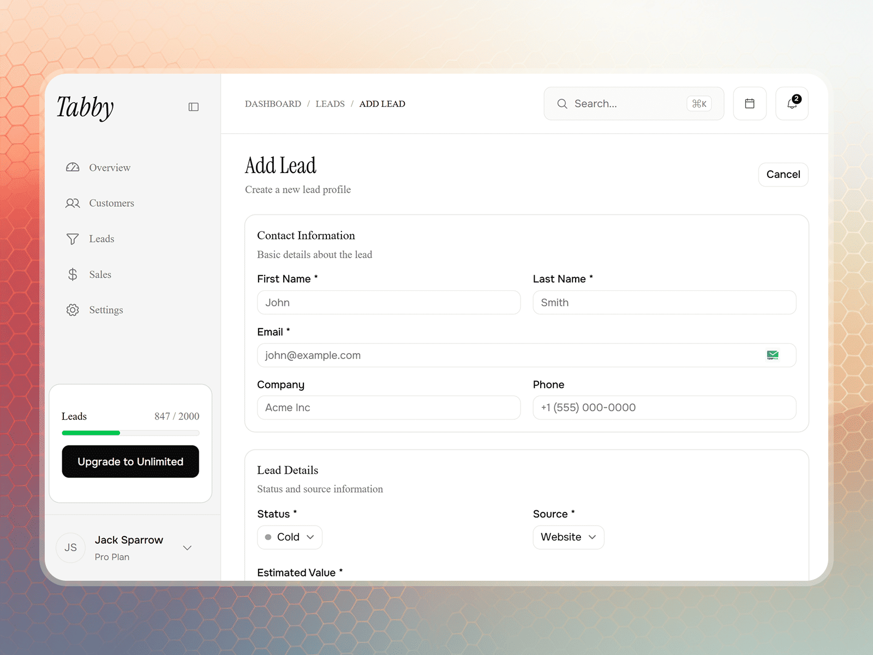Open the calendar icon button
Viewport: 873px width, 655px height.
point(750,104)
